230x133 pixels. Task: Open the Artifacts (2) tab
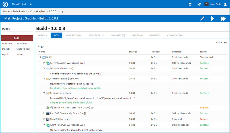(x=96, y=35)
